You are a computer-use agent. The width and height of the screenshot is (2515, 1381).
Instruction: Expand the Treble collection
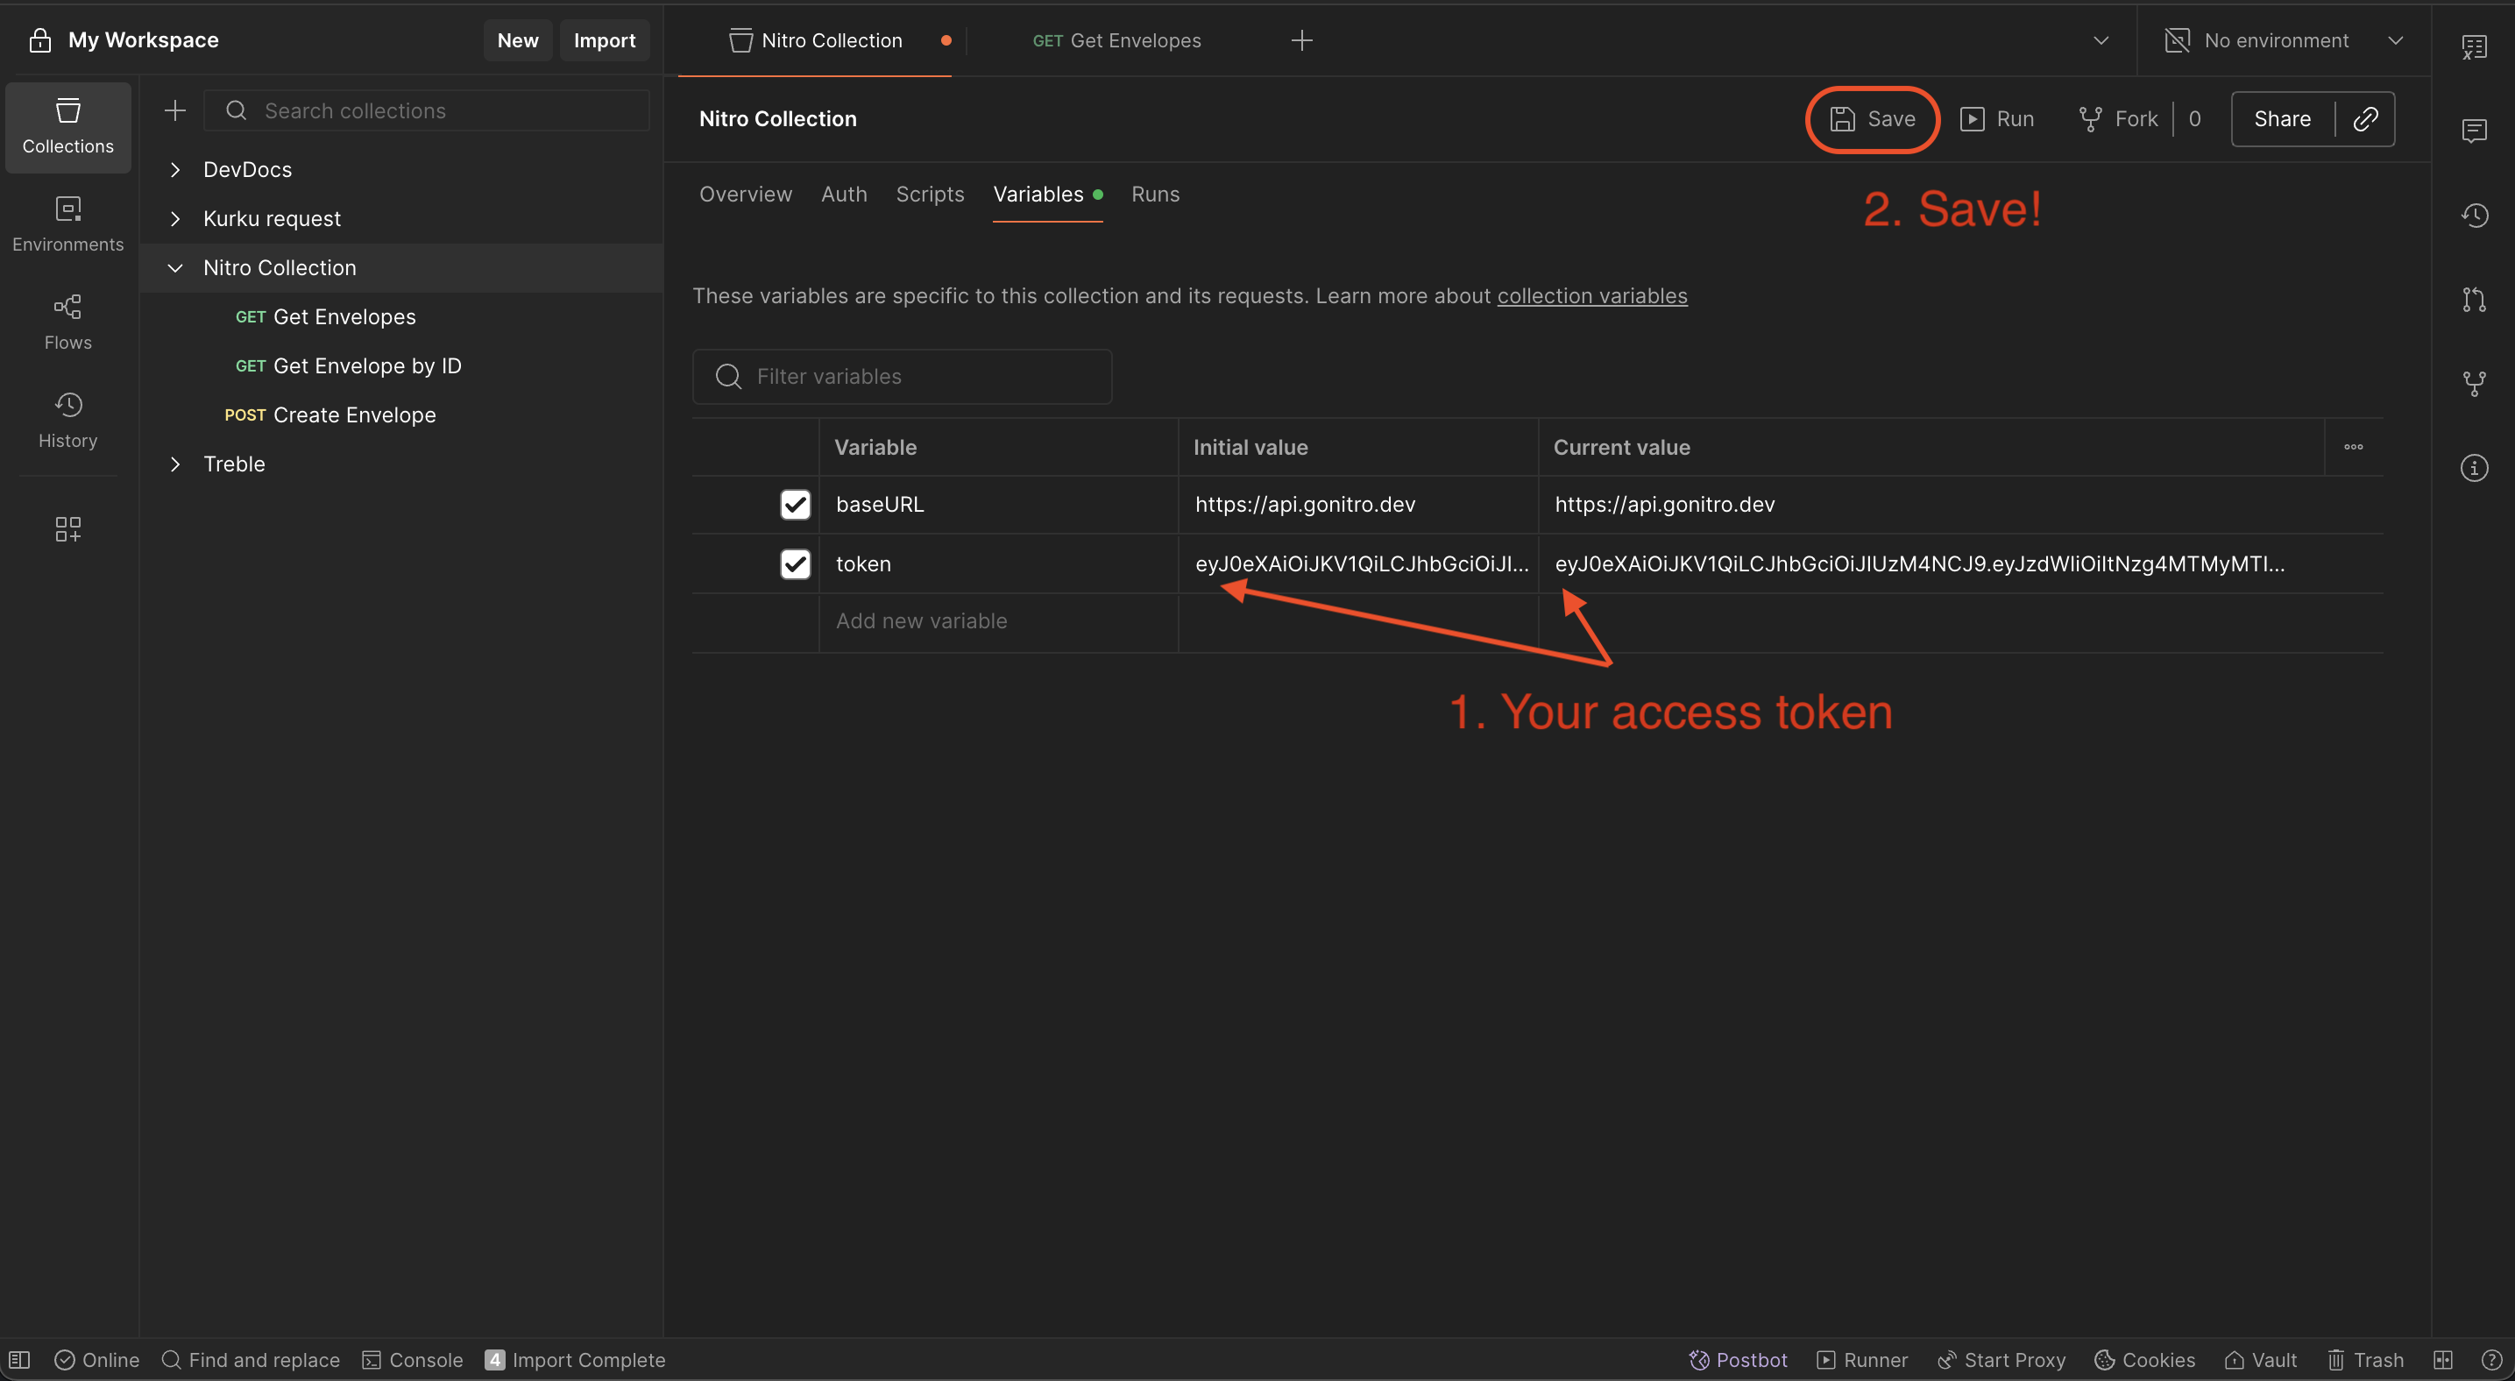(176, 464)
